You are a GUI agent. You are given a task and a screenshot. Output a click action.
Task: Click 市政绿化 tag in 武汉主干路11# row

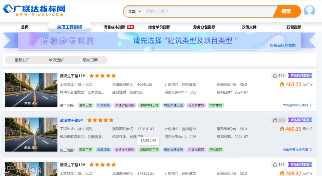[103, 105]
